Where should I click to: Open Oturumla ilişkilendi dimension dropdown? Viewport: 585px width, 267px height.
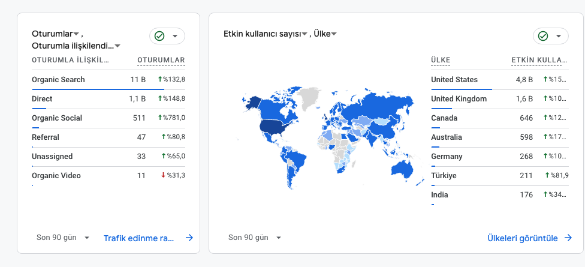[x=117, y=46]
